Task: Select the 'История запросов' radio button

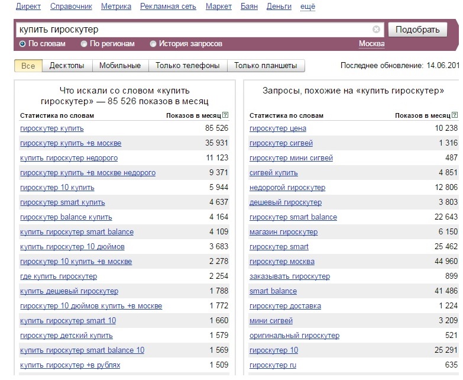Action: [153, 44]
